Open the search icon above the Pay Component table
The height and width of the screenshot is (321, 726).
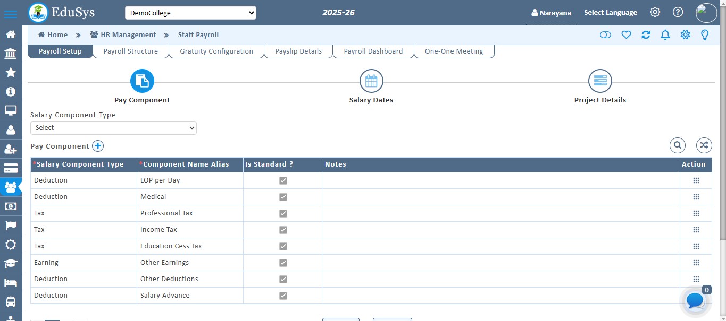[x=678, y=145]
